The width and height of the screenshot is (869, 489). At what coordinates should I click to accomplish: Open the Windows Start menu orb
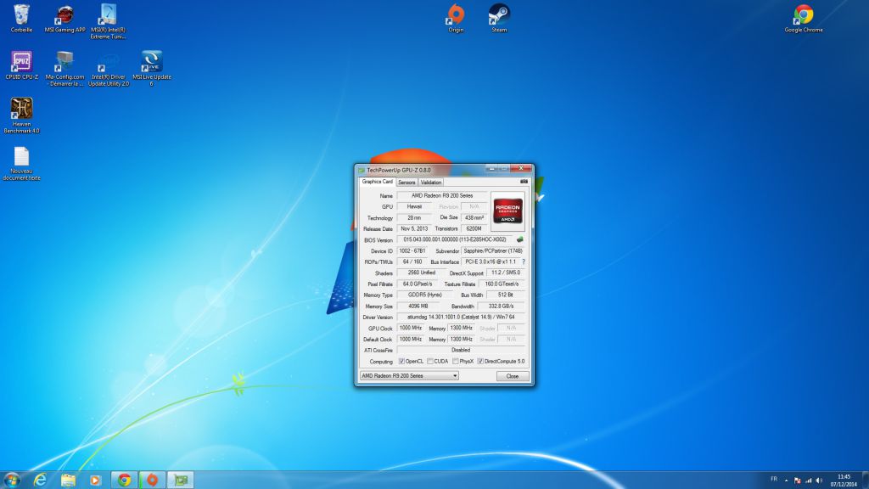point(12,480)
